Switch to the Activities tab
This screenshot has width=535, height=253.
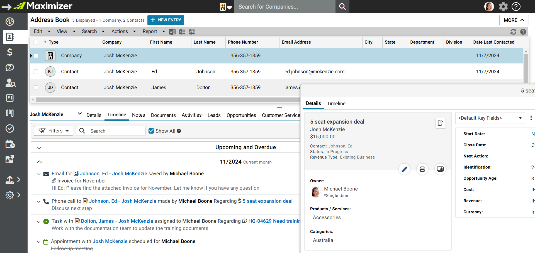point(191,115)
